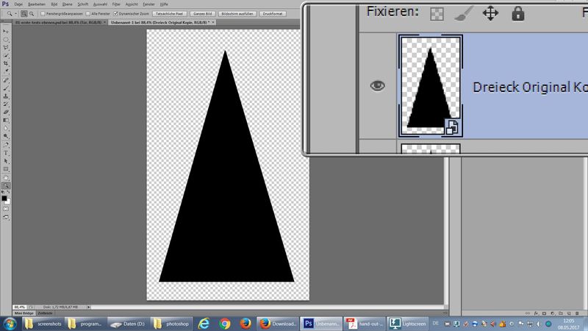Click the lock all padlock icon
The height and width of the screenshot is (331, 588).
pos(518,13)
